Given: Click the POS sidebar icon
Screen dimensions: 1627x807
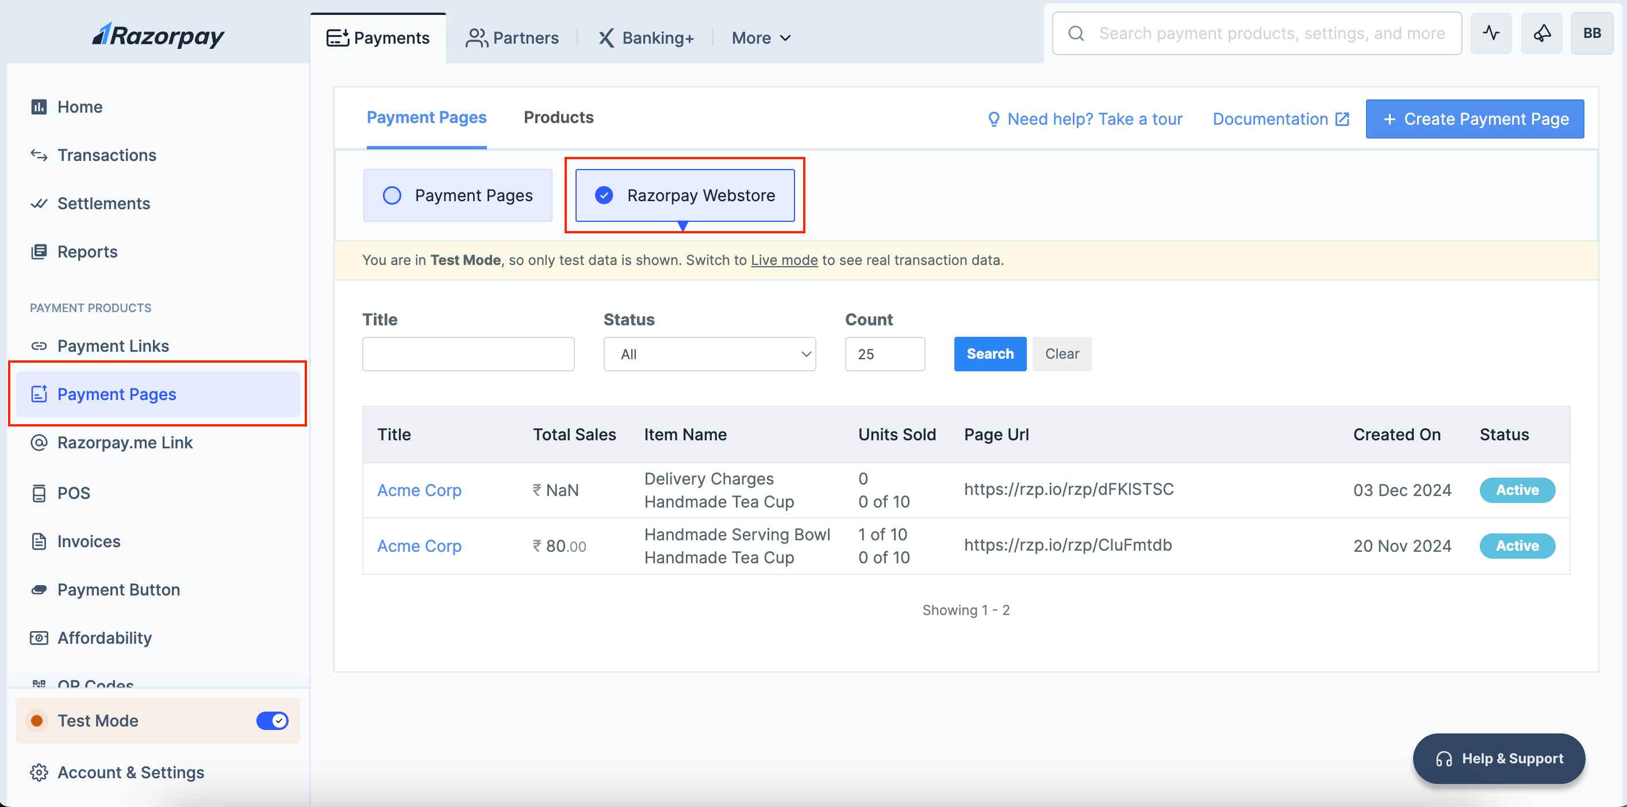Looking at the screenshot, I should pos(39,493).
